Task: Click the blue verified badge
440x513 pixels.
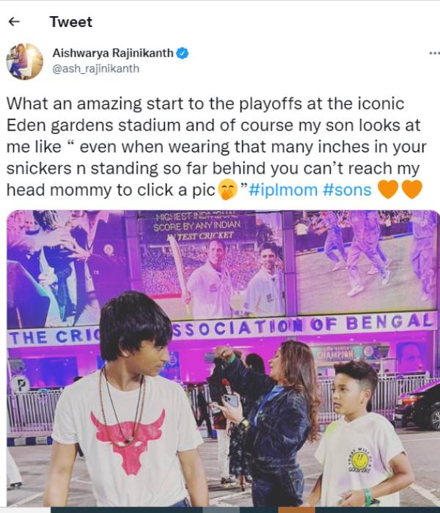Action: coord(183,53)
